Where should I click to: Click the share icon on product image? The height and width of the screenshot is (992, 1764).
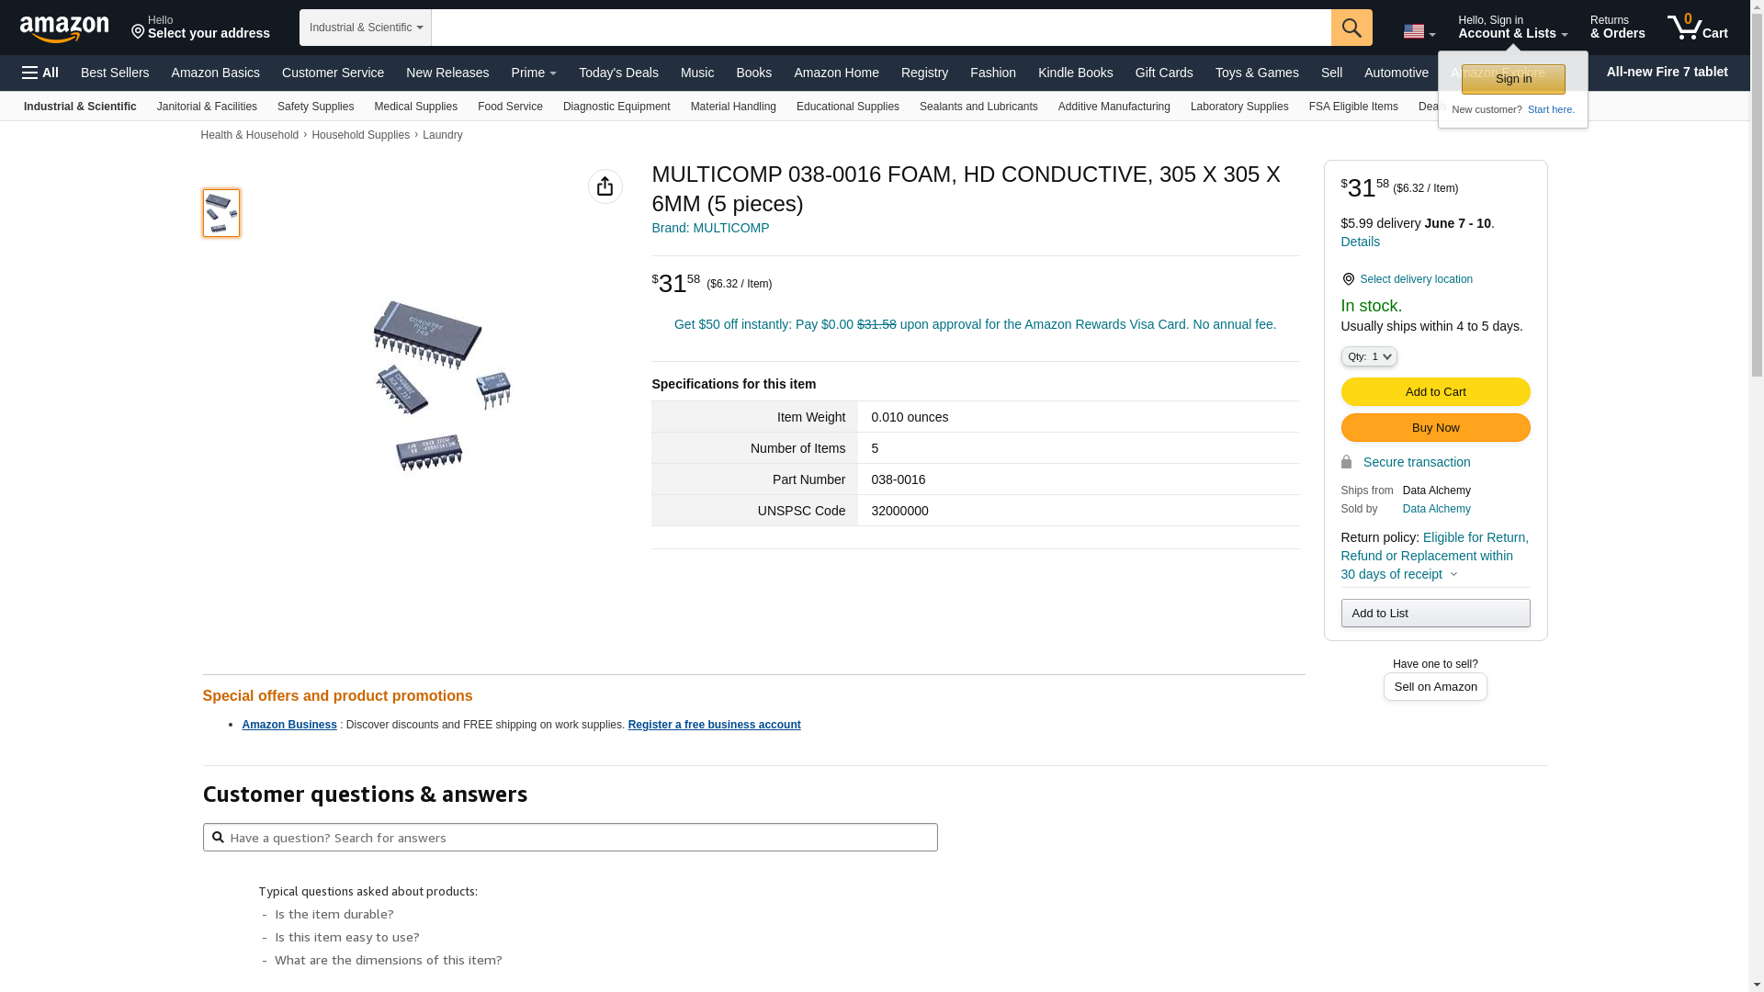(605, 186)
